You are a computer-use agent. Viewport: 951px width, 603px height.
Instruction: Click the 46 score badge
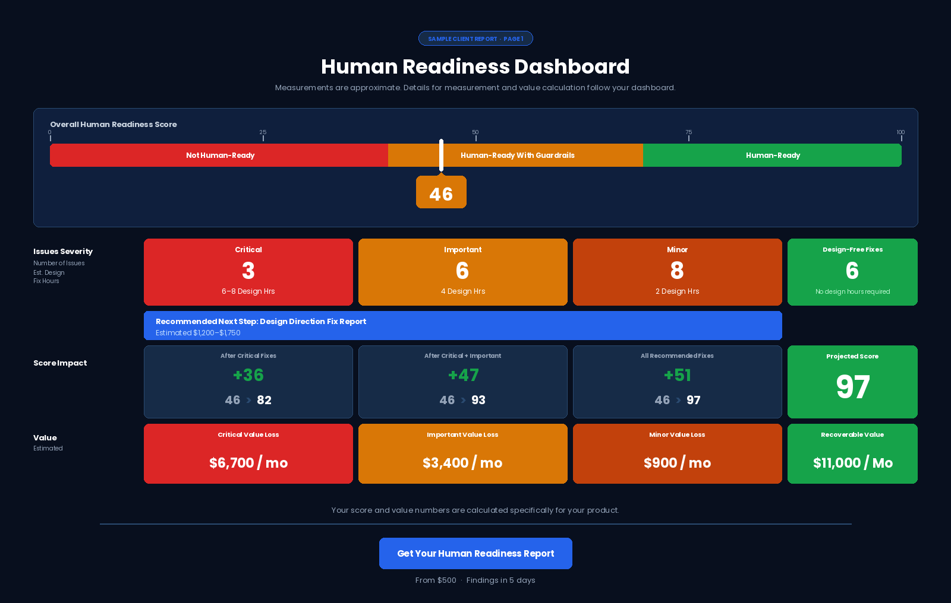click(x=441, y=193)
